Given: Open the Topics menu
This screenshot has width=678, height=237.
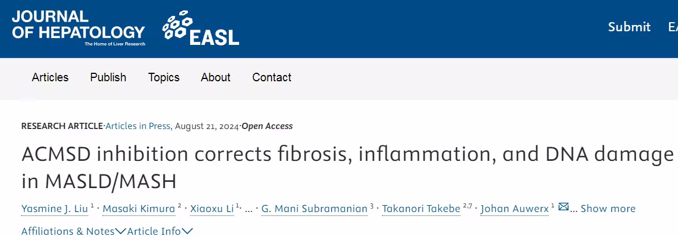Looking at the screenshot, I should [x=164, y=77].
